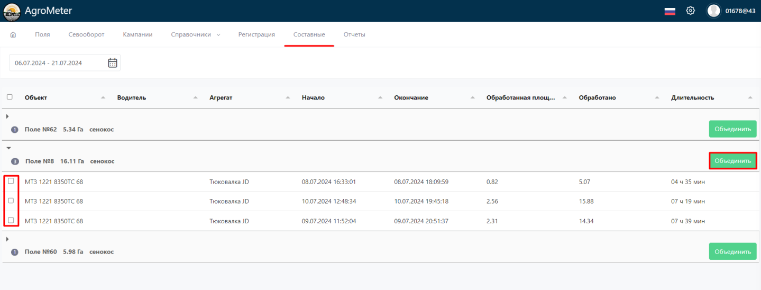761x290 pixels.
Task: Switch language using the Russian flag icon
Action: click(x=670, y=11)
